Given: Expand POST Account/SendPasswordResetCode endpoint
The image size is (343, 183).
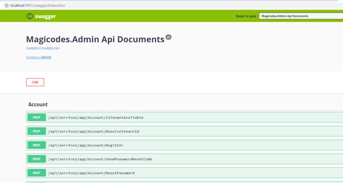Looking at the screenshot, I should [x=185, y=159].
